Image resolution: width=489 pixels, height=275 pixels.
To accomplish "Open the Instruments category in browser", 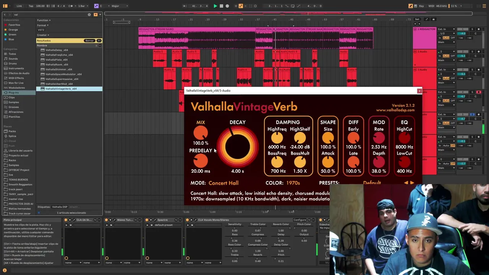I will (x=16, y=68).
